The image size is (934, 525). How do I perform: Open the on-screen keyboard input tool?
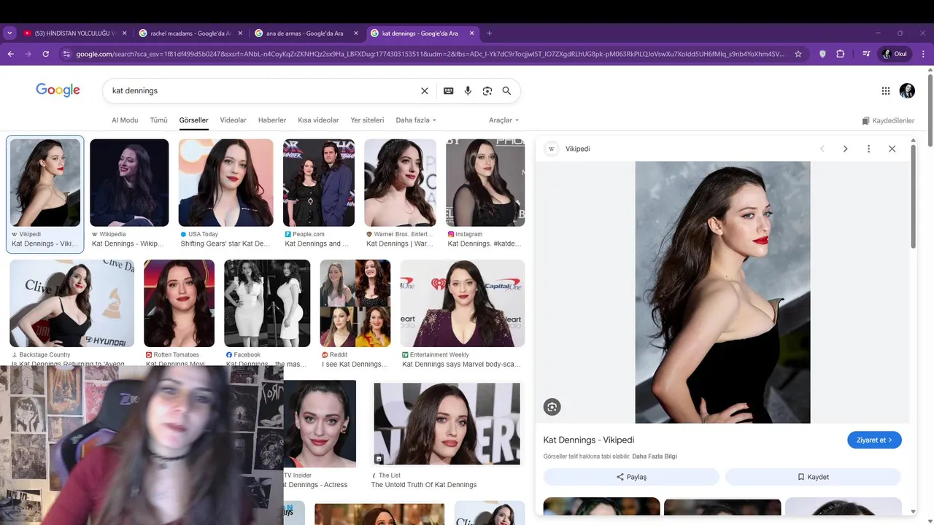[x=449, y=91]
